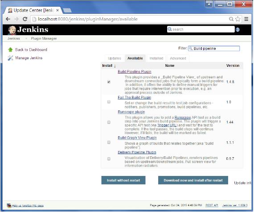Click the address bar magnifier zoom icon
The height and width of the screenshot is (212, 254).
231,19
